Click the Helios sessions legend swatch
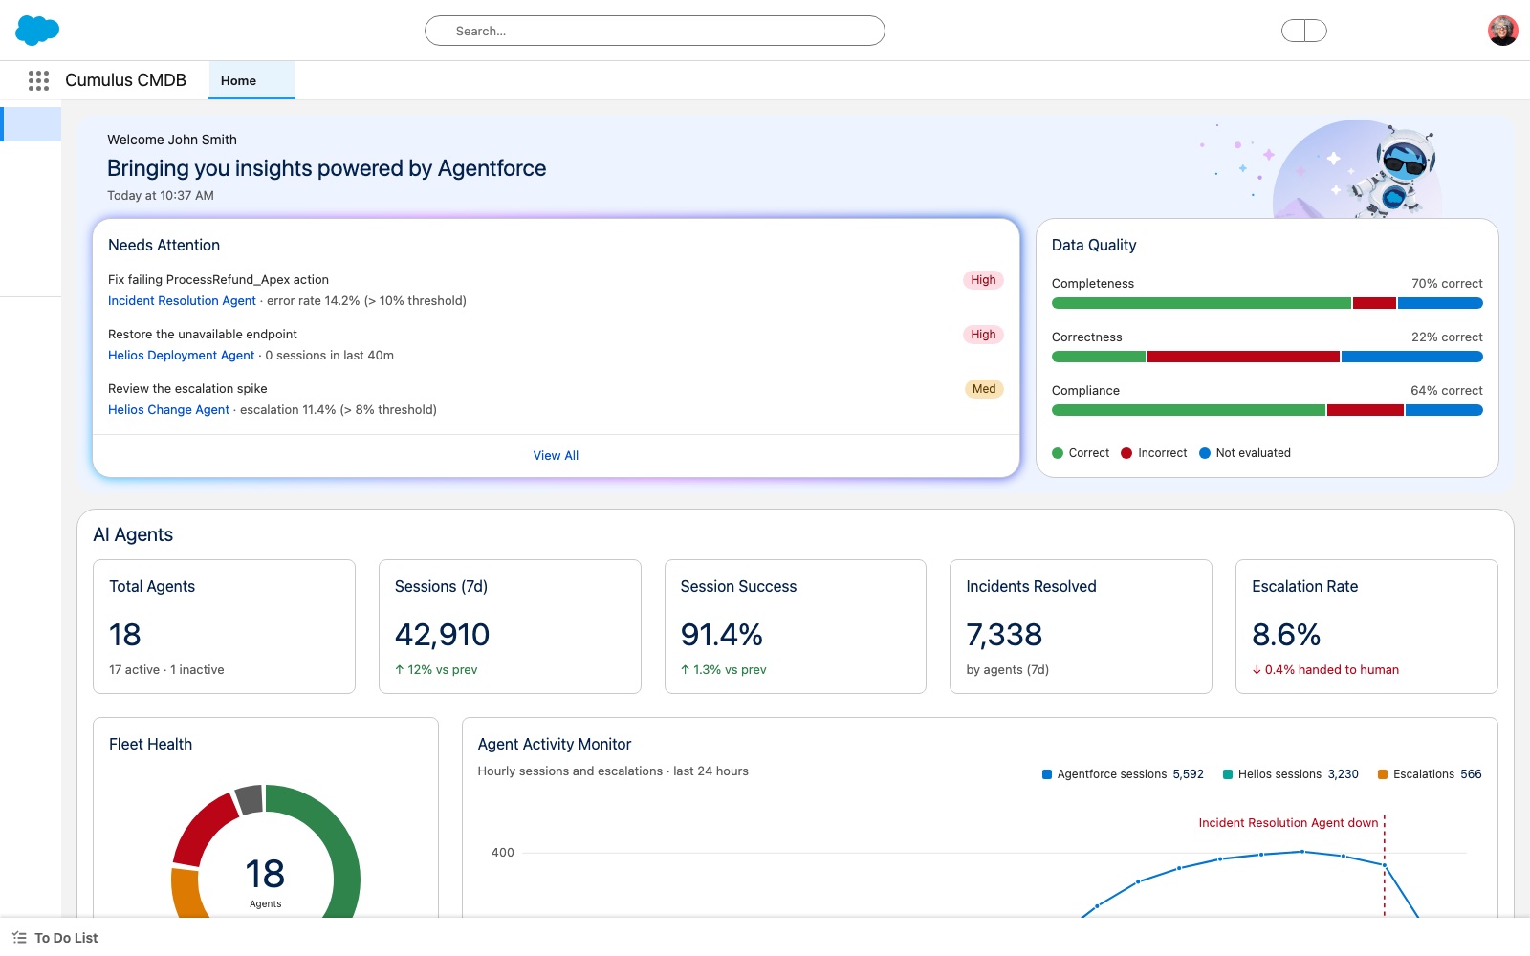This screenshot has width=1530, height=956. point(1228,774)
